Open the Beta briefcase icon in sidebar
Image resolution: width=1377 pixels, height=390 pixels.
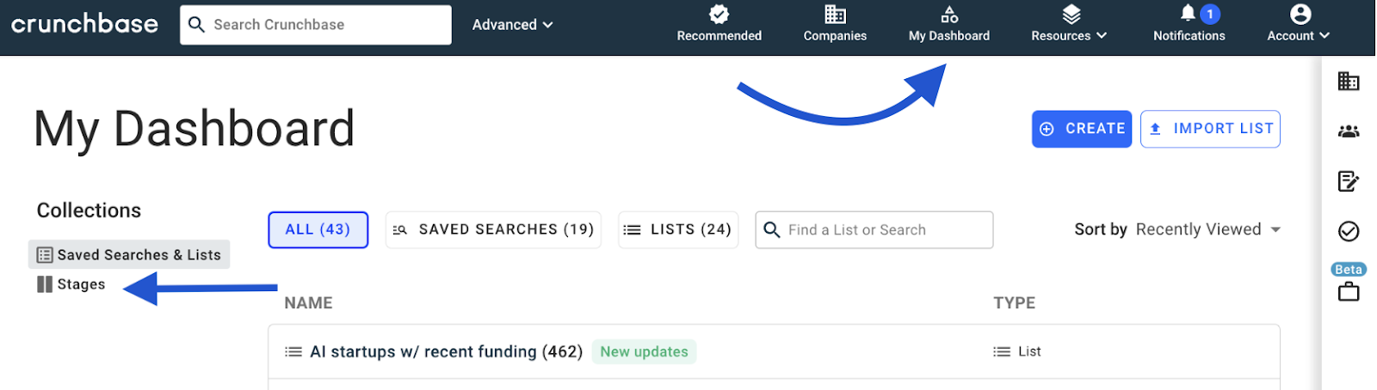1349,292
